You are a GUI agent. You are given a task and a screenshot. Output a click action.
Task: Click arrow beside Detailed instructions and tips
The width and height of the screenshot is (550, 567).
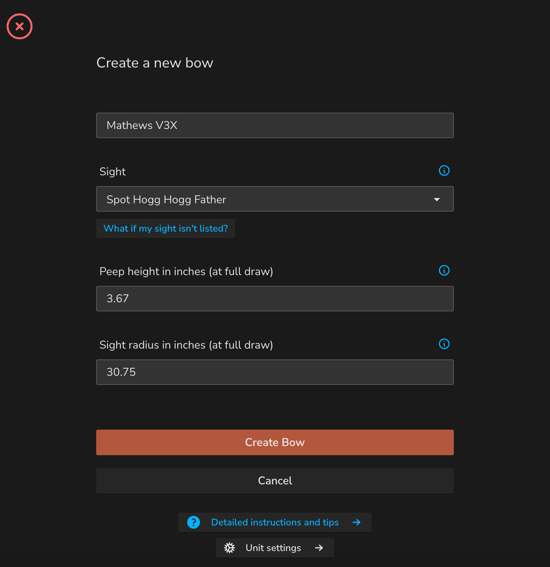[x=356, y=522]
